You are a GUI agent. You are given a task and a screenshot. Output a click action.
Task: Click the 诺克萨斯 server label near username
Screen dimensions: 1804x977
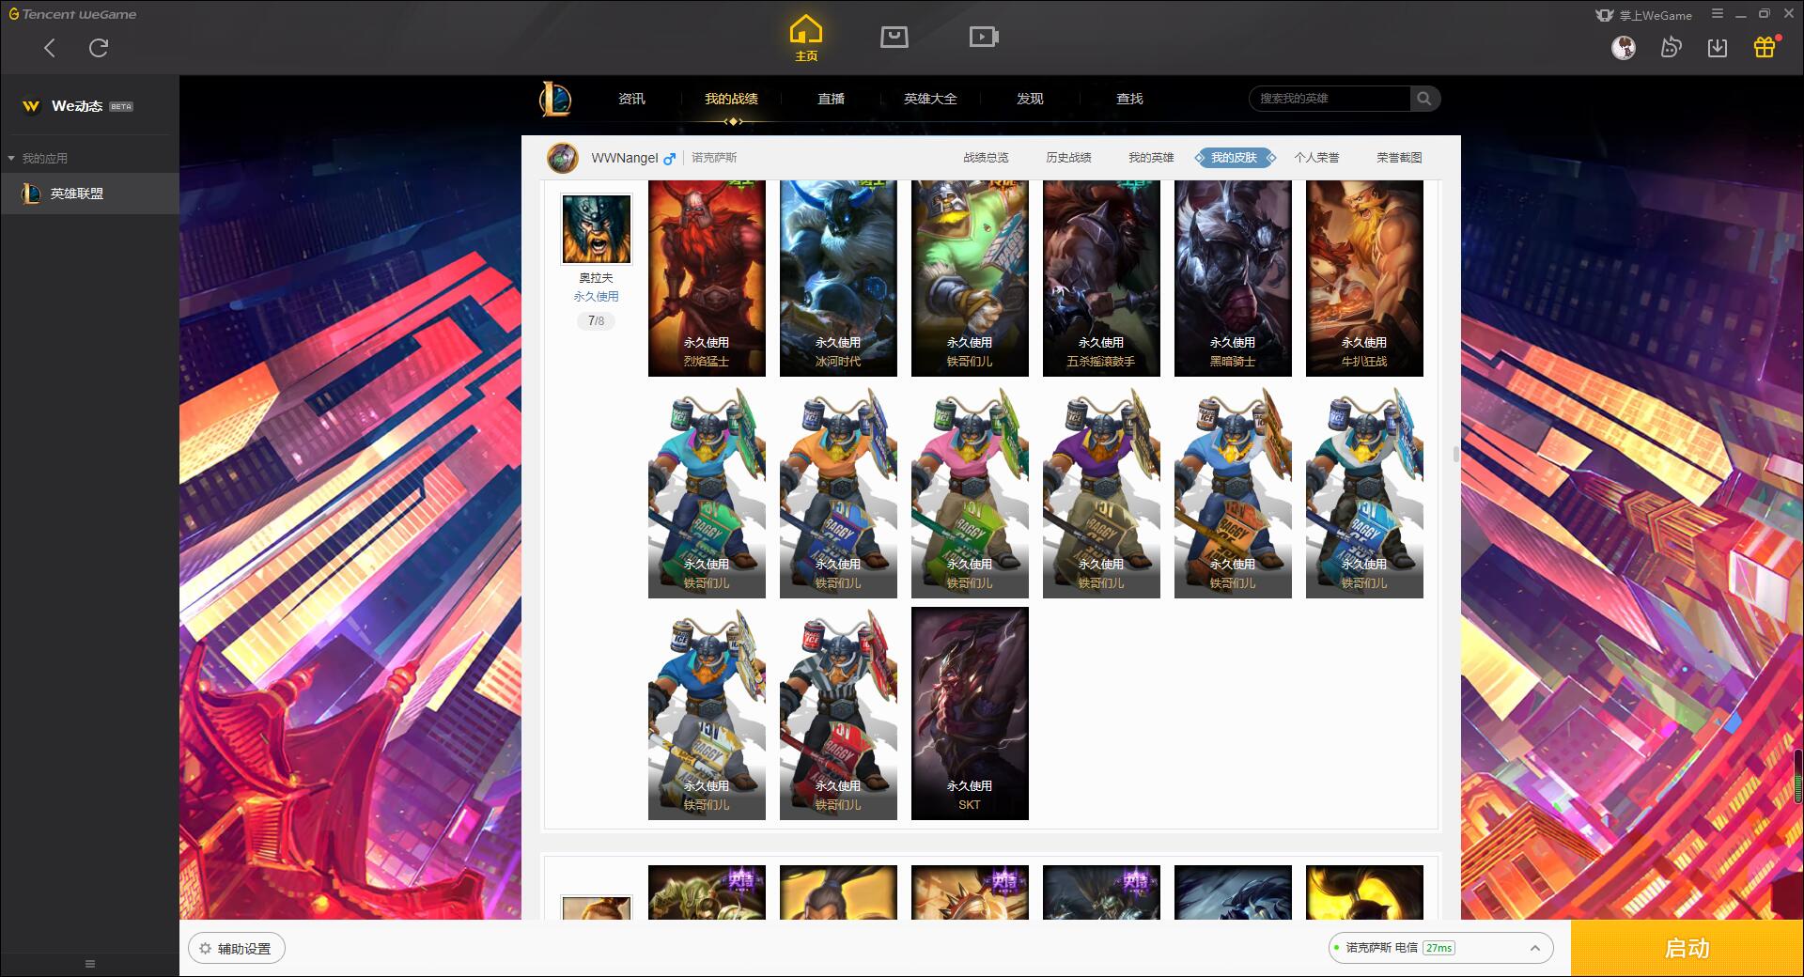pos(714,158)
